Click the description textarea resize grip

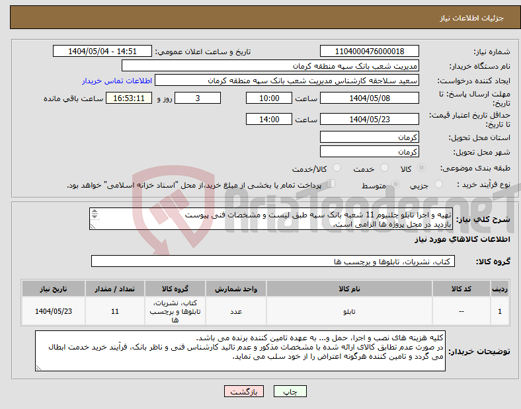tap(93, 227)
